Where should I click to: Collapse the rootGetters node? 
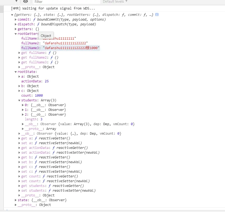(16, 34)
